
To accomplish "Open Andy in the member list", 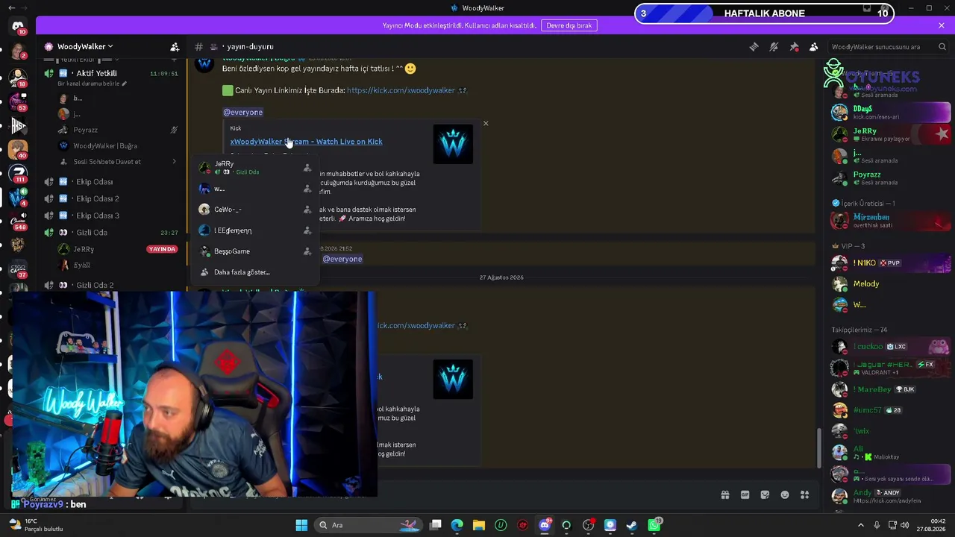I will [x=891, y=495].
